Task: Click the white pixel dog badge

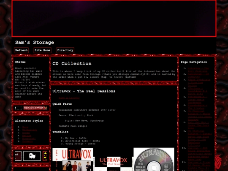Action: (x=32, y=156)
